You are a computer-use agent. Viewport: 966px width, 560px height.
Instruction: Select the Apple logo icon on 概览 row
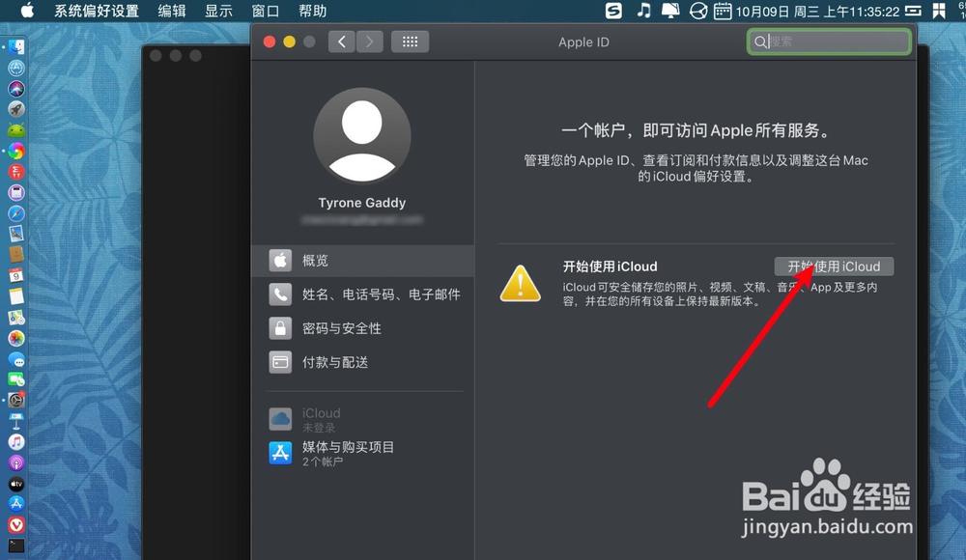(x=280, y=260)
